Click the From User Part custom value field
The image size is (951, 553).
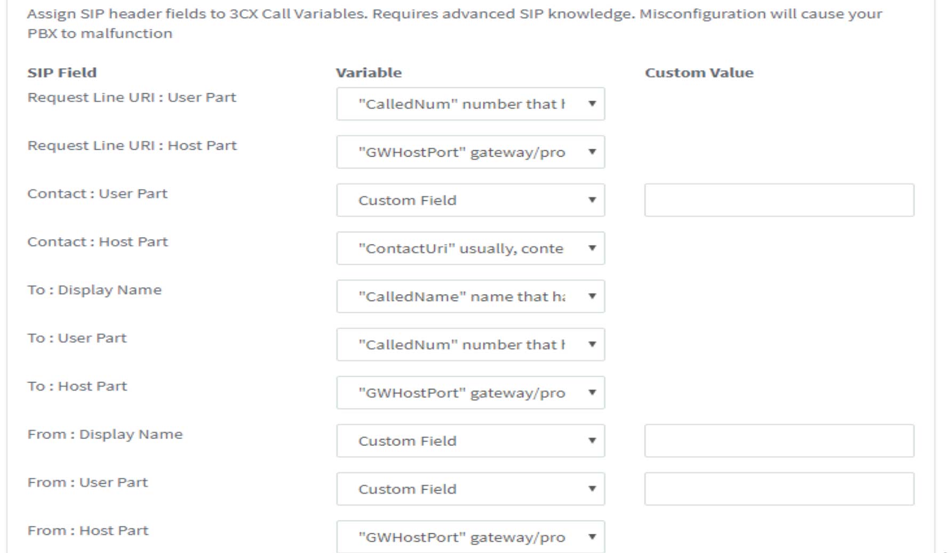pos(779,489)
